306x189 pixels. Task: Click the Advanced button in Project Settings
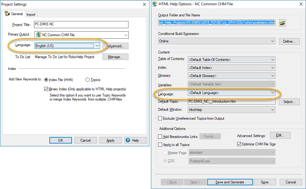coord(115,46)
